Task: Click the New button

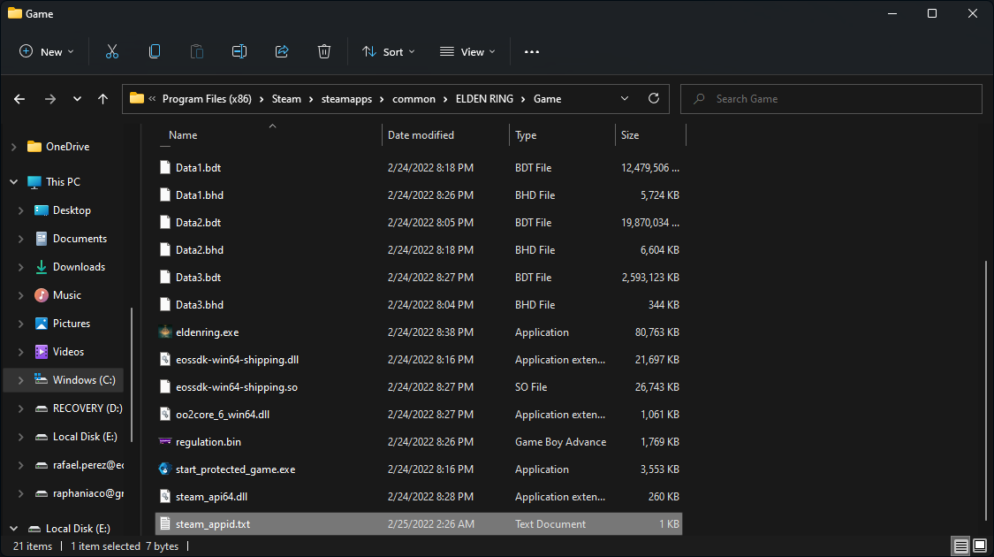Action: click(47, 52)
